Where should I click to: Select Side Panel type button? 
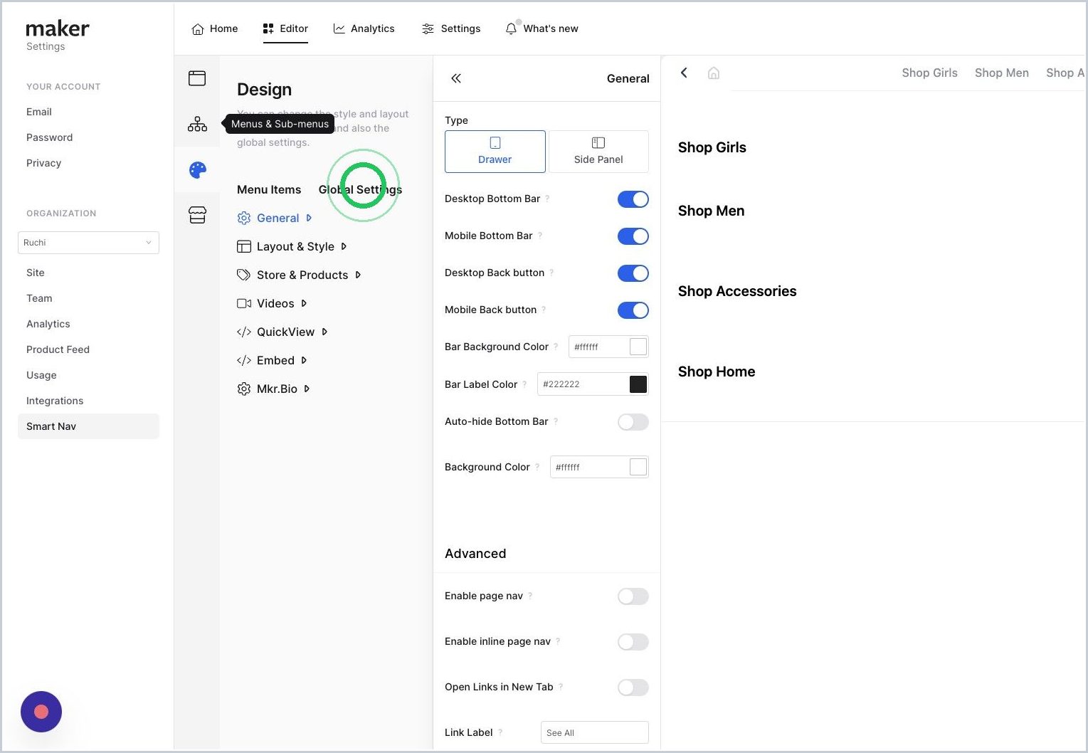click(x=598, y=152)
